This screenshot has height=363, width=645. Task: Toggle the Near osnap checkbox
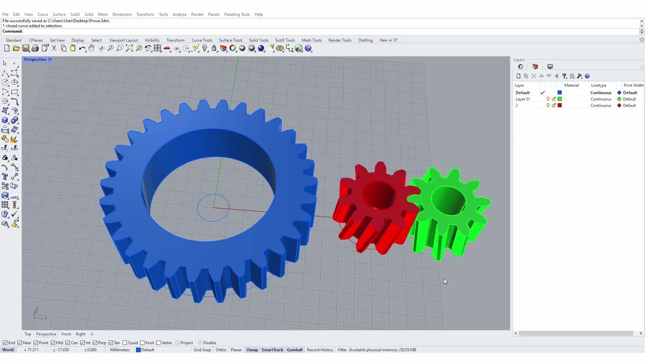pos(20,343)
